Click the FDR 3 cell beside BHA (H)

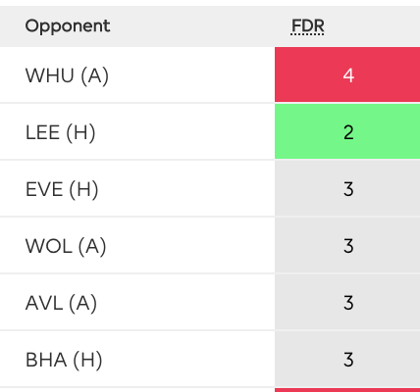coord(347,359)
